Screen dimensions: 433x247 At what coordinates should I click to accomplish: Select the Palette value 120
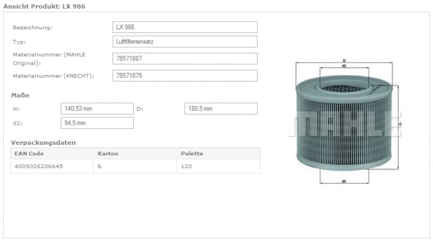click(186, 166)
